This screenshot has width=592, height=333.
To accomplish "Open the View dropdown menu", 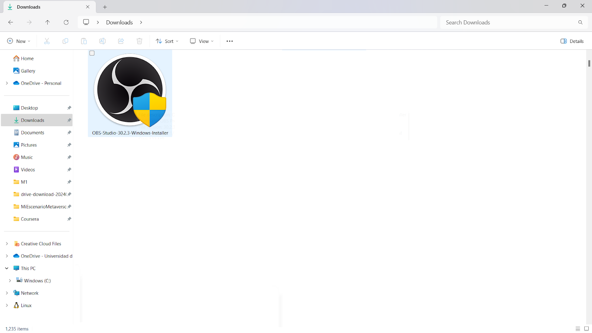I will [202, 41].
